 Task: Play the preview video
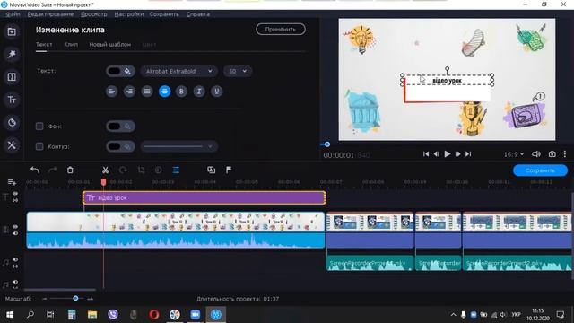coord(447,154)
